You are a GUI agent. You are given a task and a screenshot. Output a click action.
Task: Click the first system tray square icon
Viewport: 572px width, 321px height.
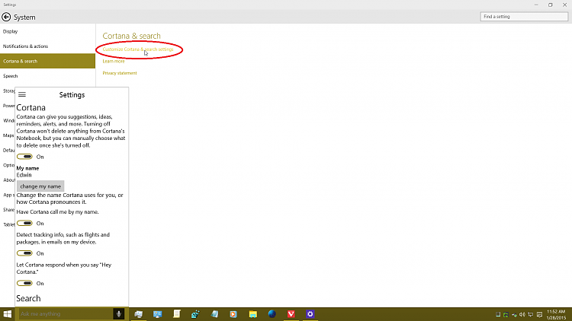(498, 314)
